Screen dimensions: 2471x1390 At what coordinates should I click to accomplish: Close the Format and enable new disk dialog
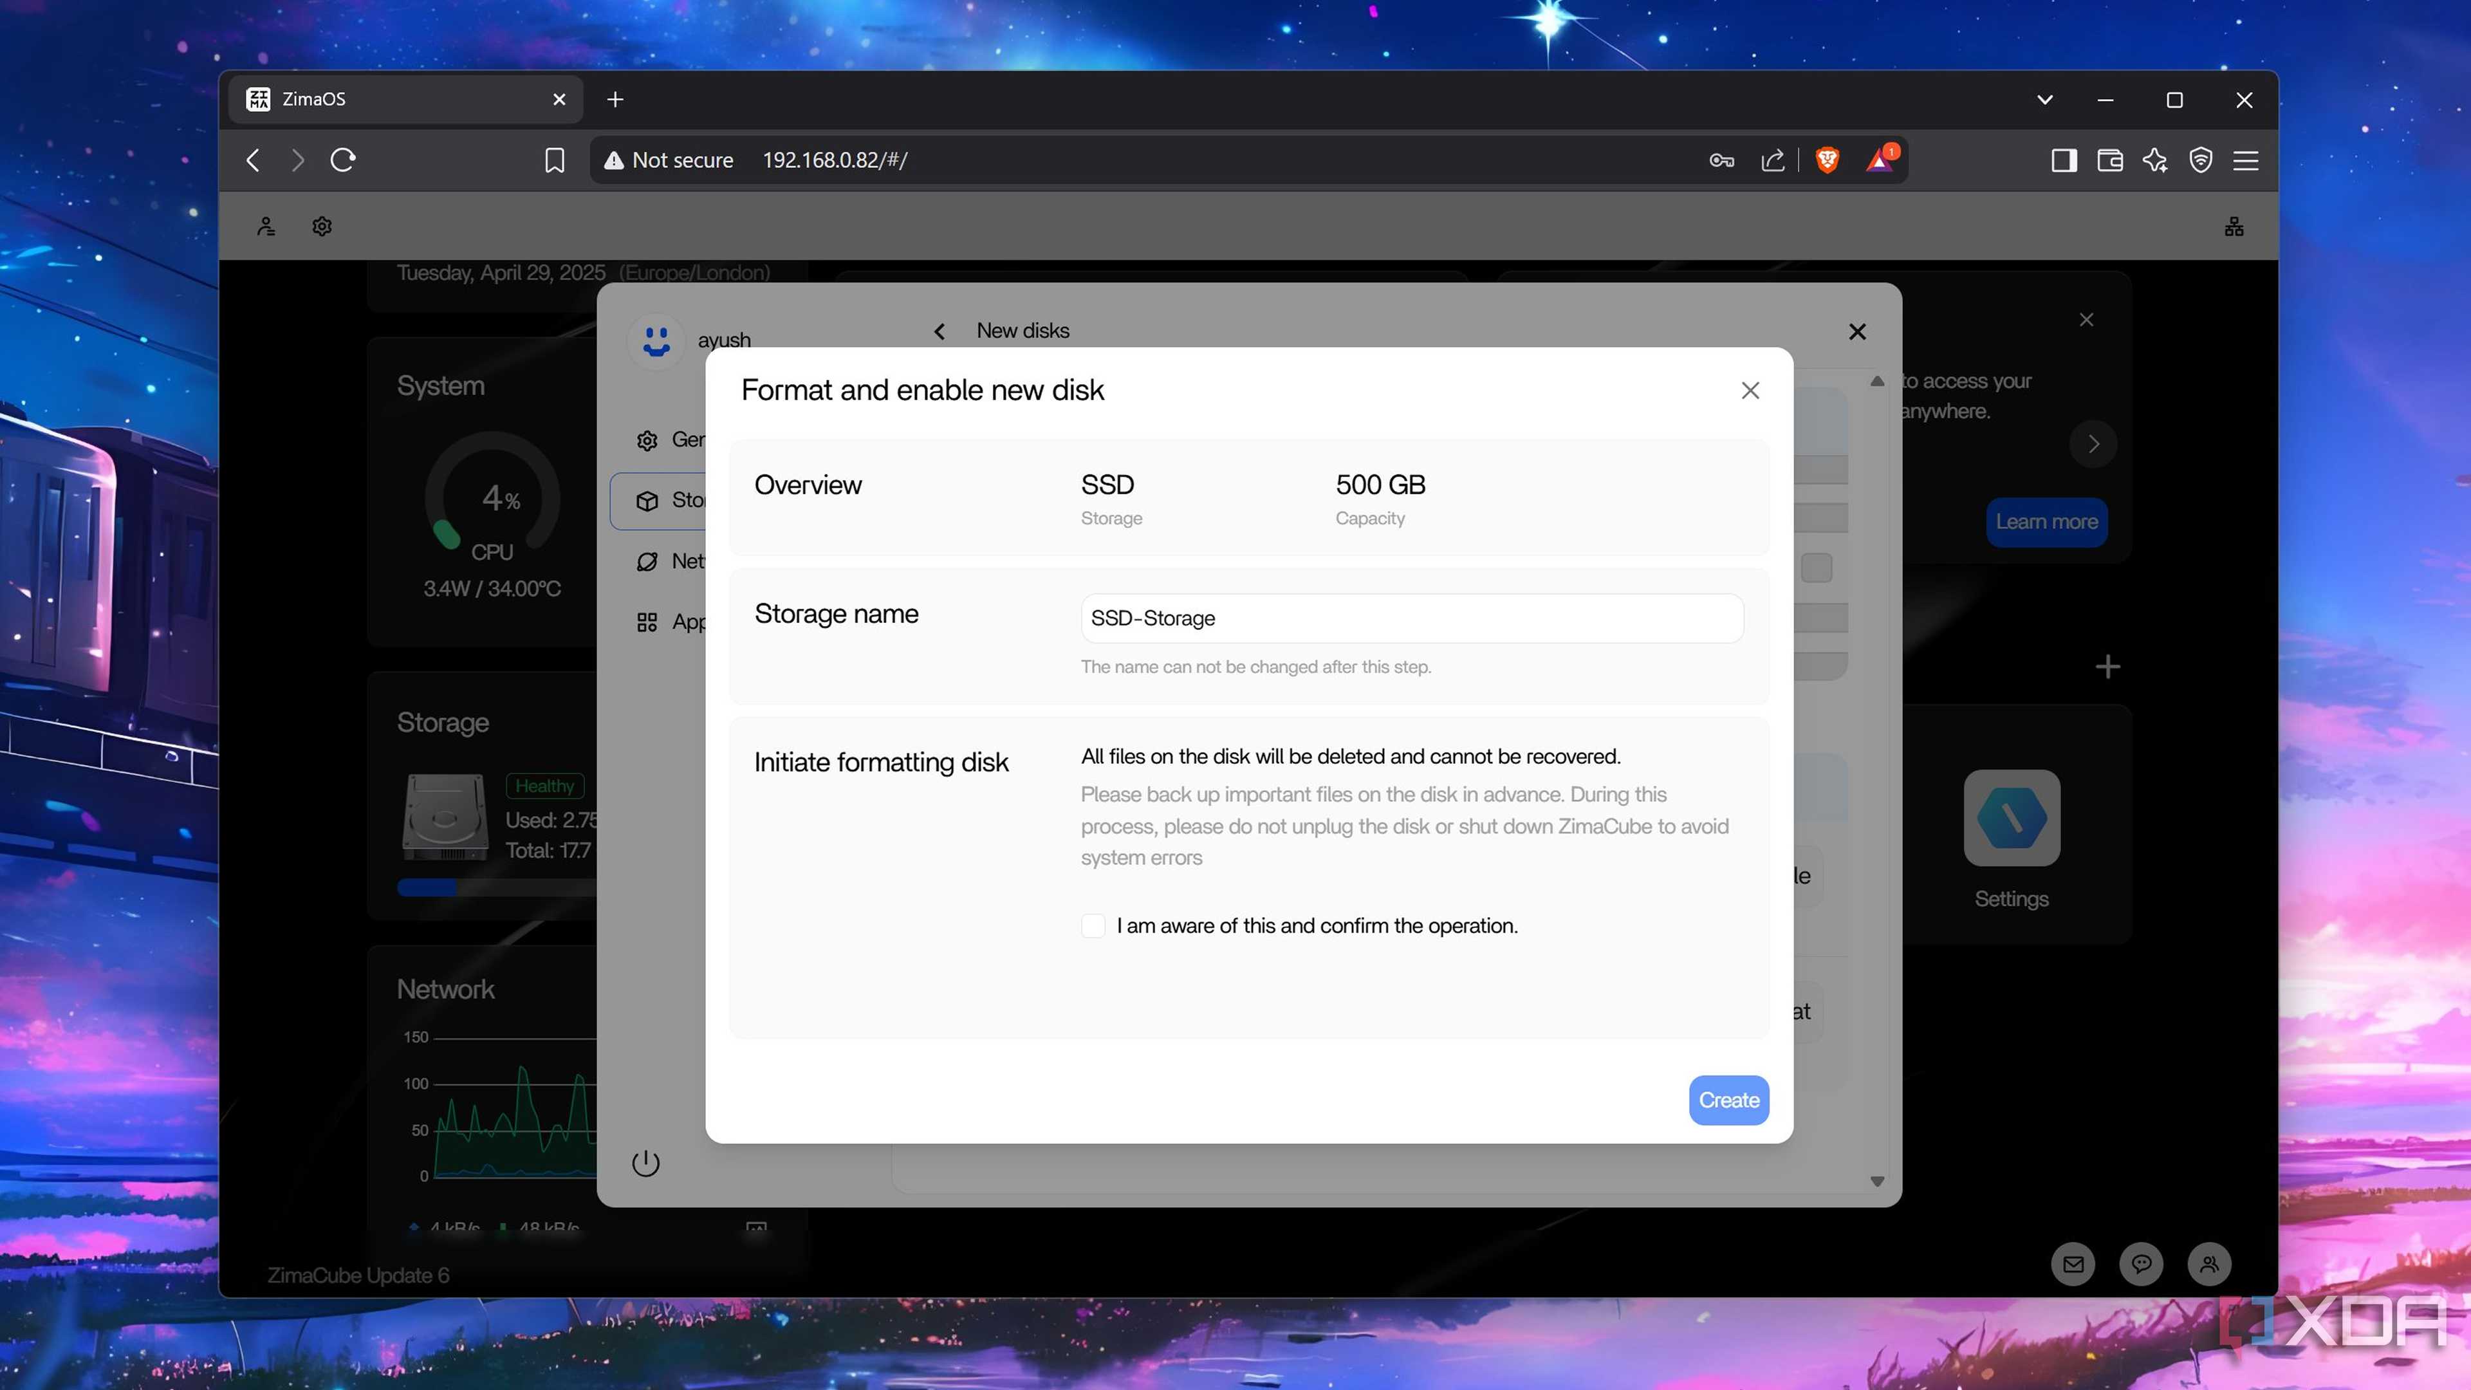(1750, 391)
